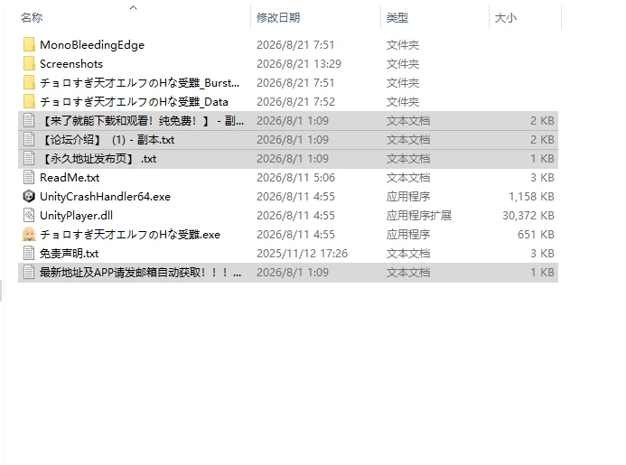Click the size 3 KB of 免责声明.txt
This screenshot has width=626, height=465.
point(542,254)
